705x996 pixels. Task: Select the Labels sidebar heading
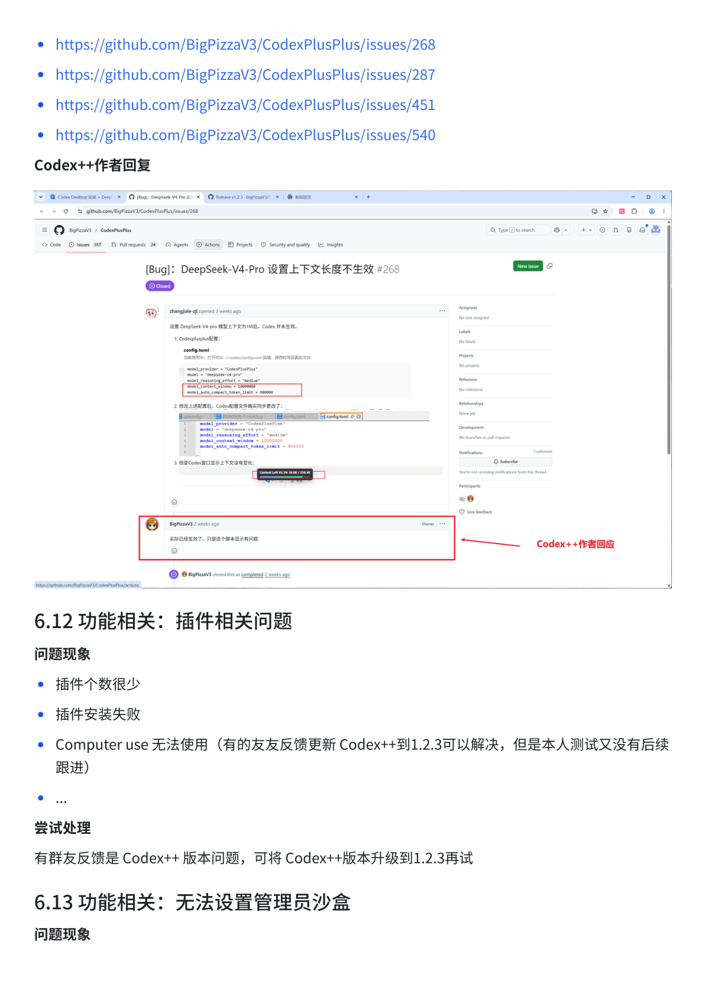465,332
